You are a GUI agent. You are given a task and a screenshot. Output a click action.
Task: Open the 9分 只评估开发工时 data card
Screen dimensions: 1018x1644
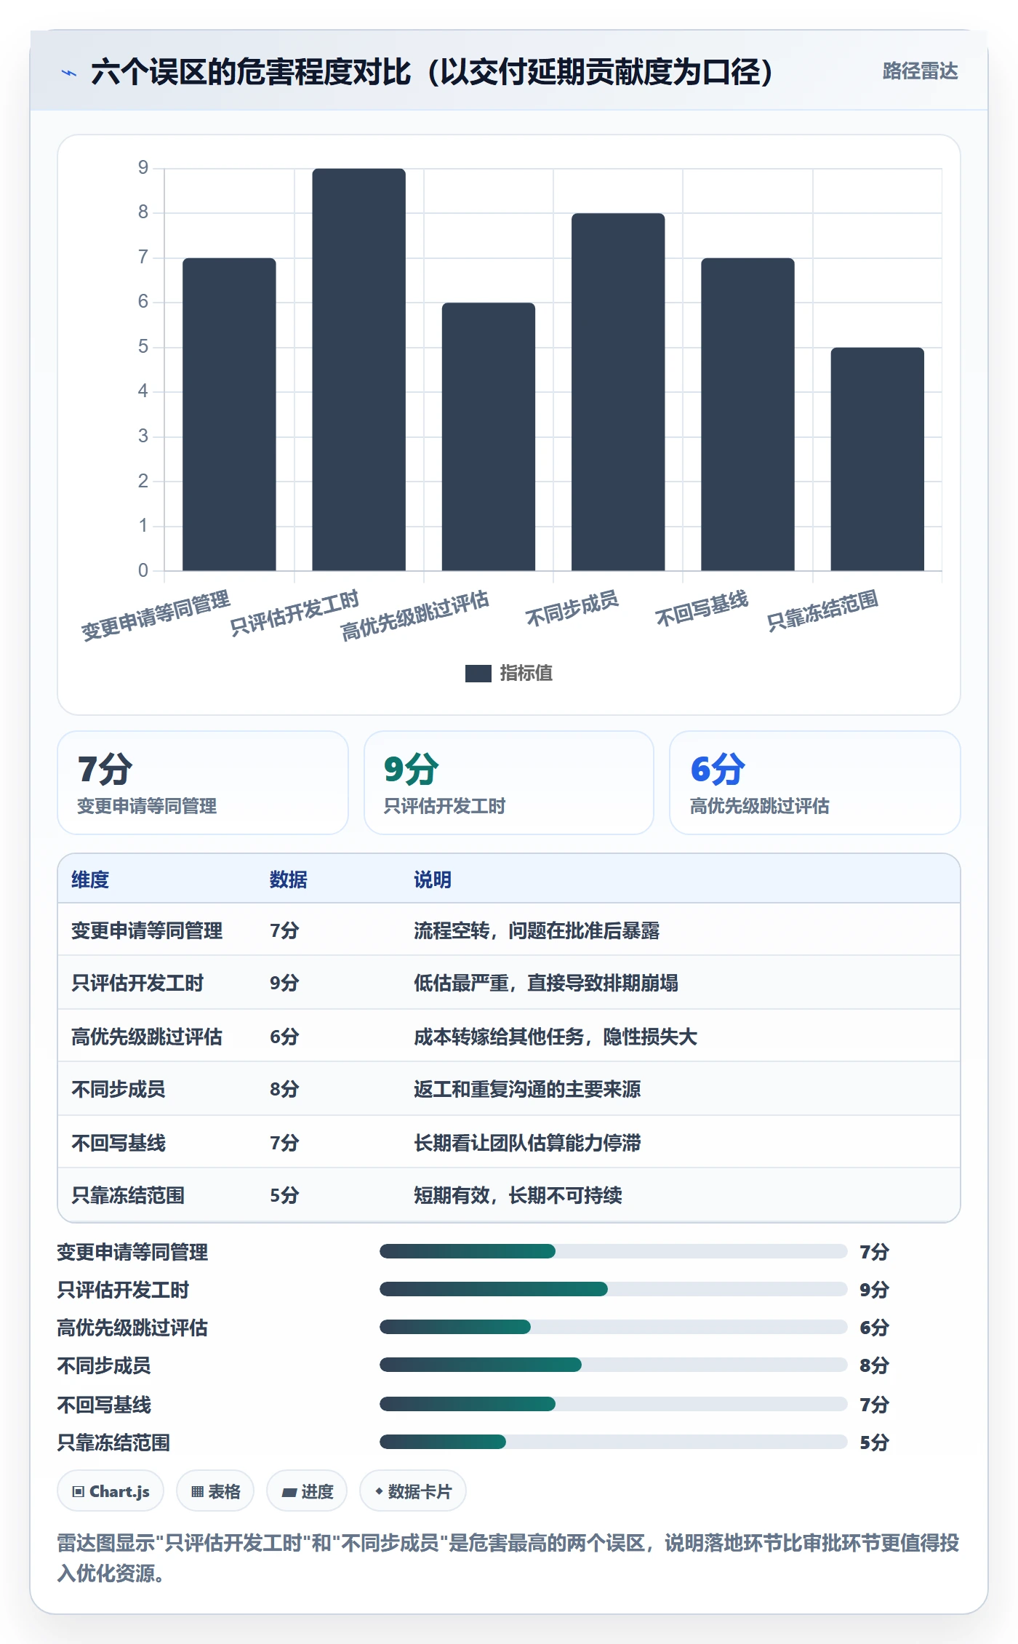pyautogui.click(x=509, y=783)
